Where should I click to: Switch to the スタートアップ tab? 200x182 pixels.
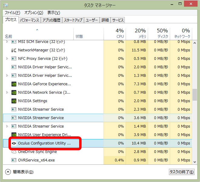point(73,20)
